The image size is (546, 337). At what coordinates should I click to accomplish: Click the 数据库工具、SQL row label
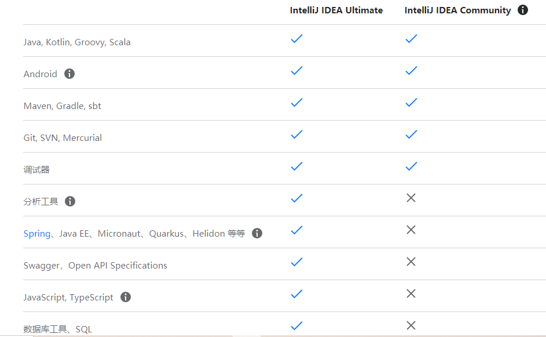click(58, 329)
